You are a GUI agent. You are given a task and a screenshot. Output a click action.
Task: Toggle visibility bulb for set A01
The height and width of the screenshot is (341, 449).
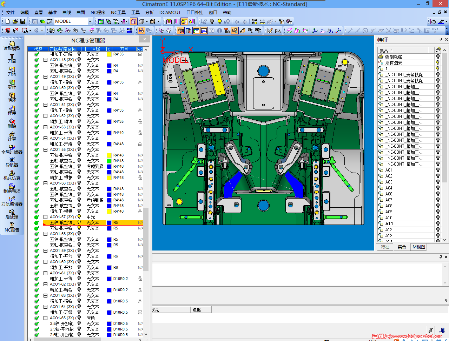coord(438,170)
